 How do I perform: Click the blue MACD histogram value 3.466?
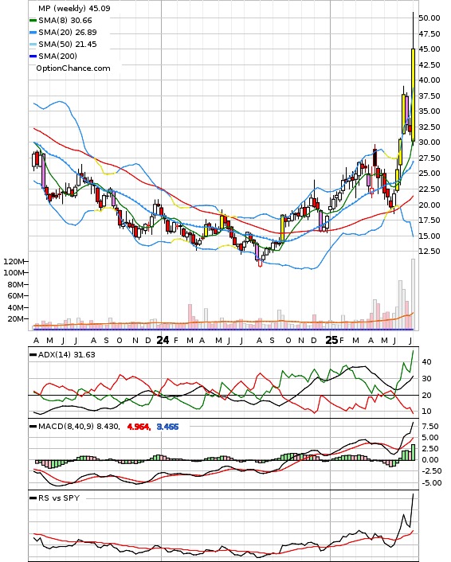click(x=167, y=427)
